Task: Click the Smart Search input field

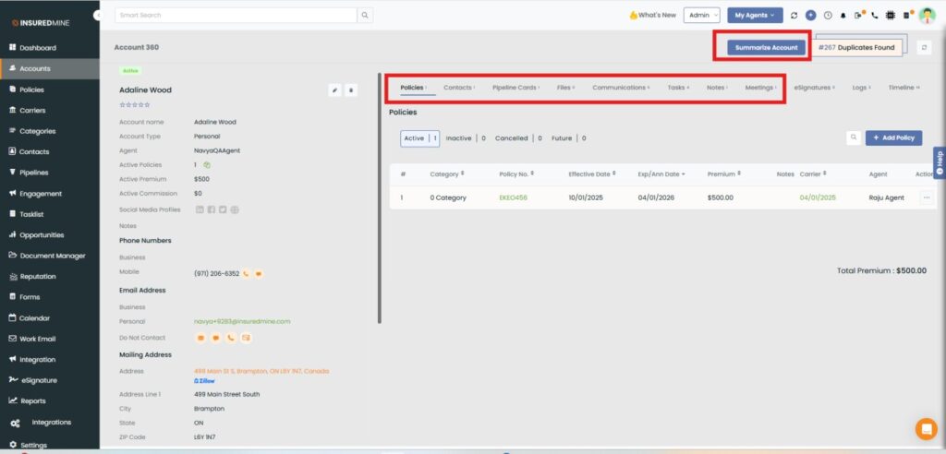Action: tap(236, 16)
